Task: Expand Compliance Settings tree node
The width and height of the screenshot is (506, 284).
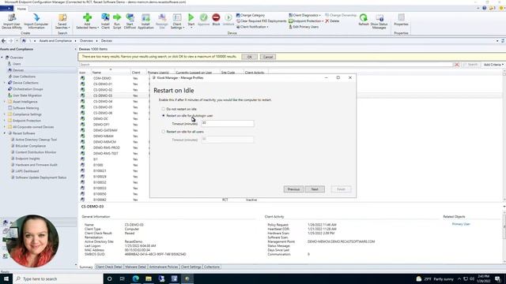Action: pyautogui.click(x=5, y=114)
